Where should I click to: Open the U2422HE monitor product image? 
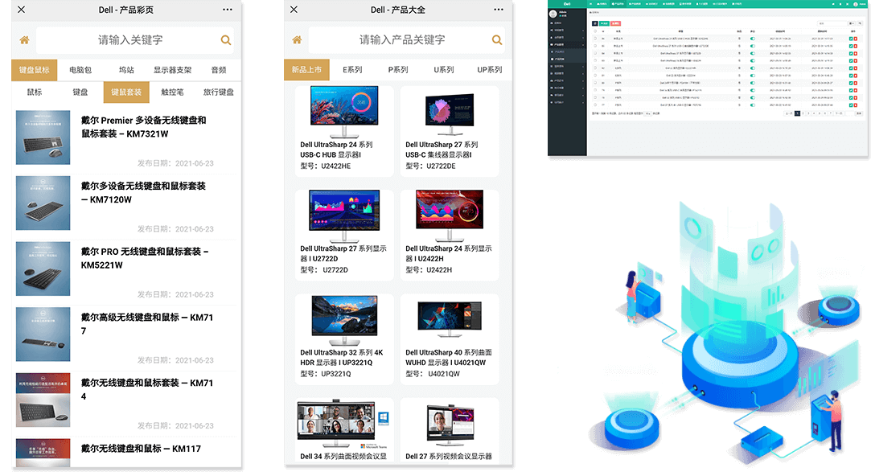[344, 112]
